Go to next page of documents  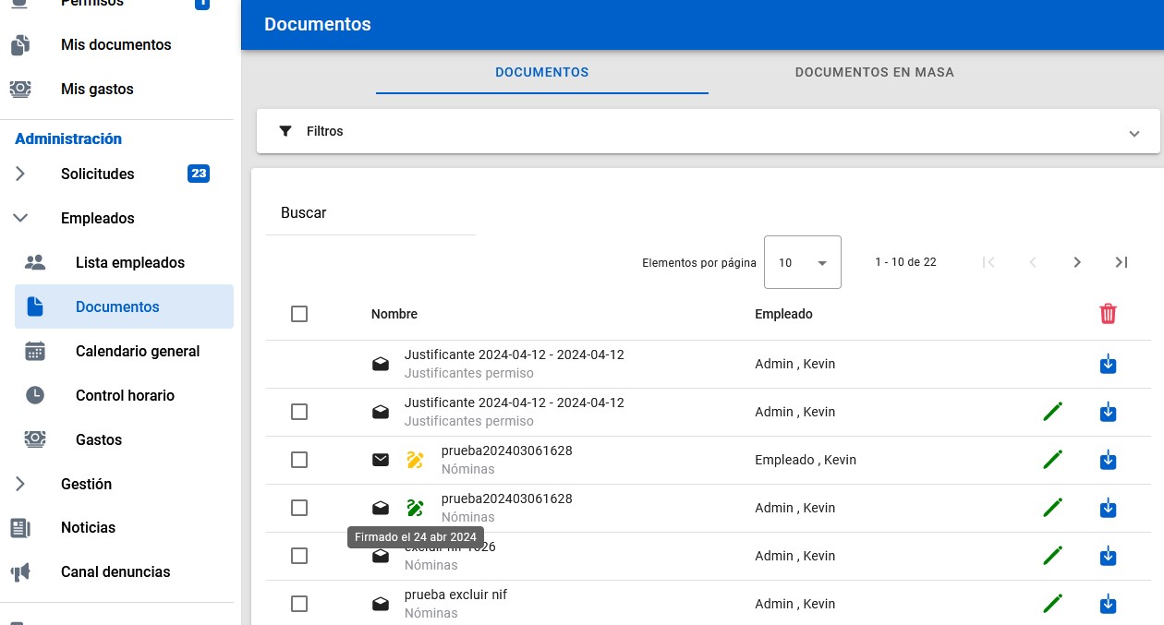pos(1076,262)
